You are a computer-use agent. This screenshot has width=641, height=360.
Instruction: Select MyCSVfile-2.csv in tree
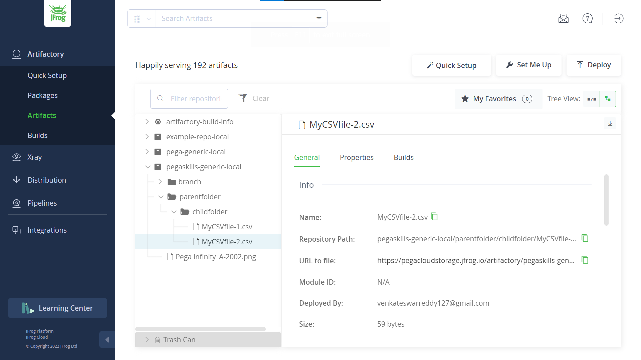pos(227,242)
